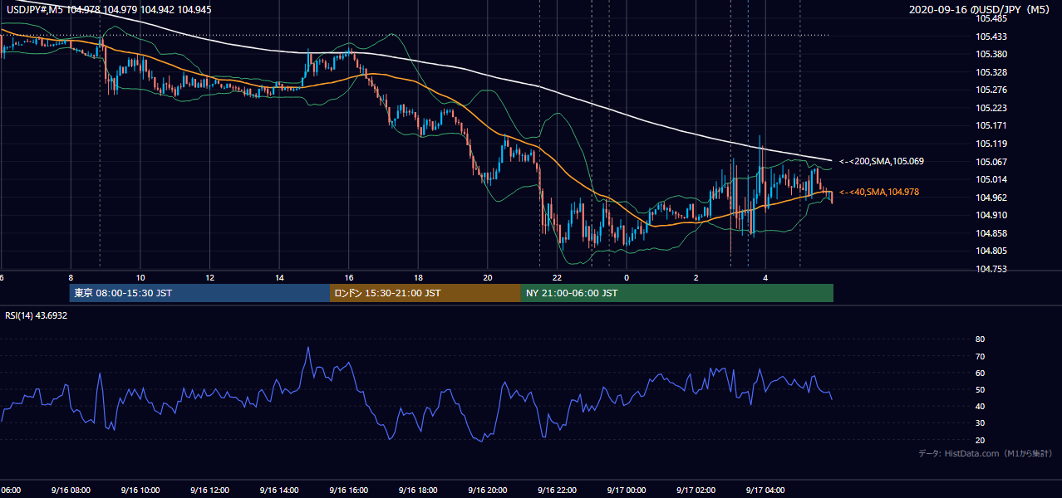This screenshot has width=1062, height=498.
Task: Click price axis value 104.753
Action: tap(991, 269)
